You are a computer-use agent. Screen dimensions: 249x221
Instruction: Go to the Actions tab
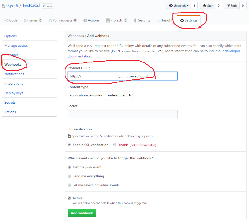[91, 20]
